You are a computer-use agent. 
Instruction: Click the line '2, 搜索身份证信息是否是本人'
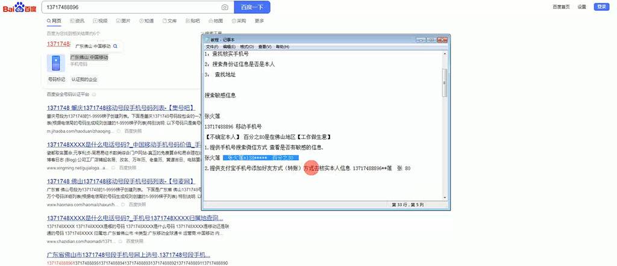pos(240,64)
